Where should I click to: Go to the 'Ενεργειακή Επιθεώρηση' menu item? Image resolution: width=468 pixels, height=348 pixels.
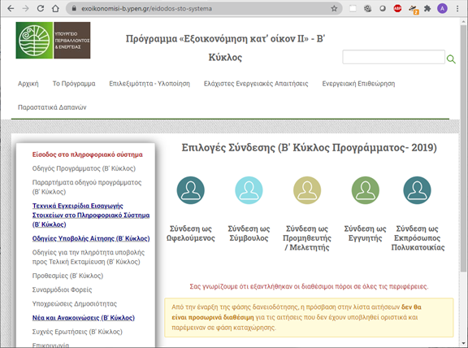point(358,84)
